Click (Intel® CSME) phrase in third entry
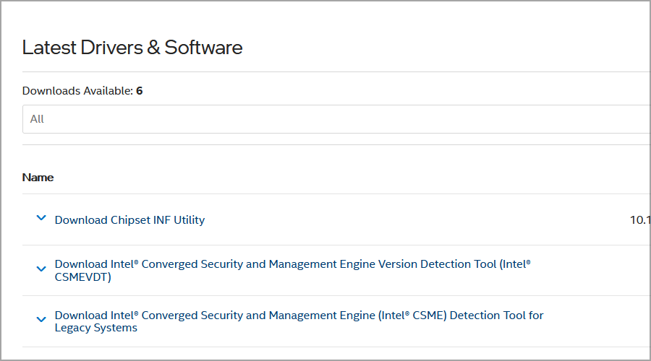Viewport: 651px width, 361px height. coord(390,316)
